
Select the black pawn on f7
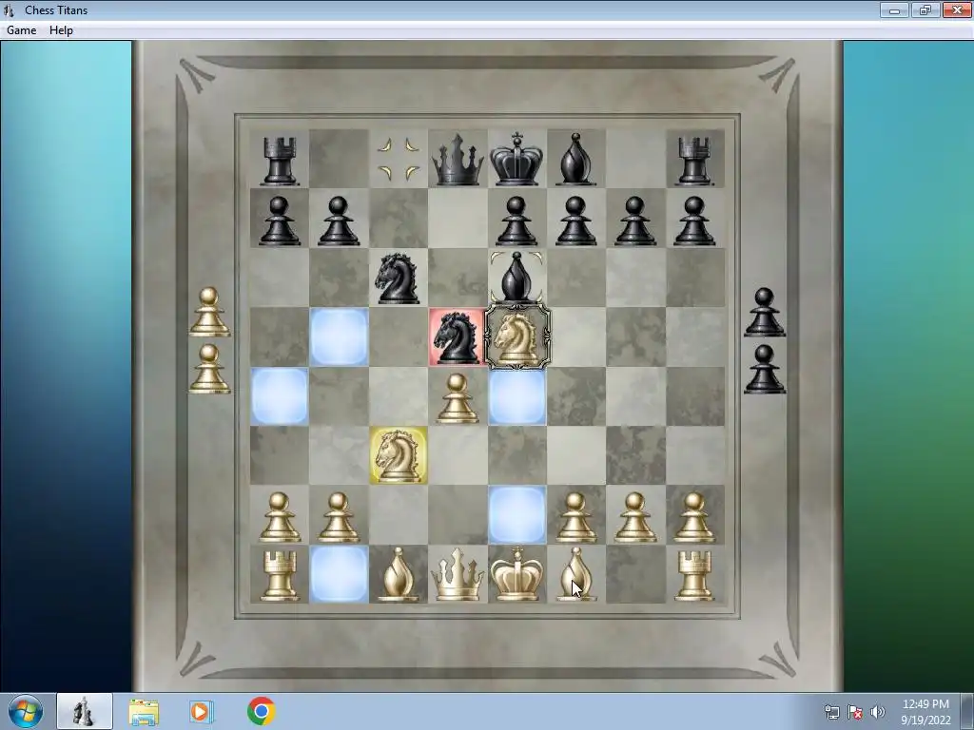point(575,221)
